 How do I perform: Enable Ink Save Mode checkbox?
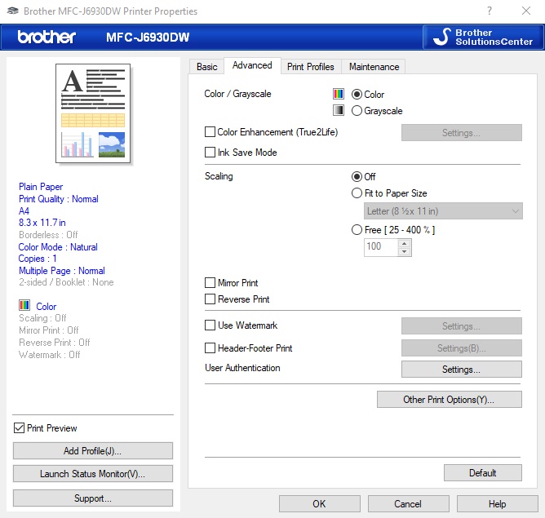[x=210, y=153]
